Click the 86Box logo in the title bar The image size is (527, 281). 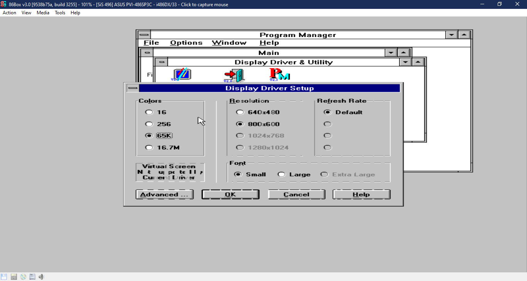coord(4,4)
